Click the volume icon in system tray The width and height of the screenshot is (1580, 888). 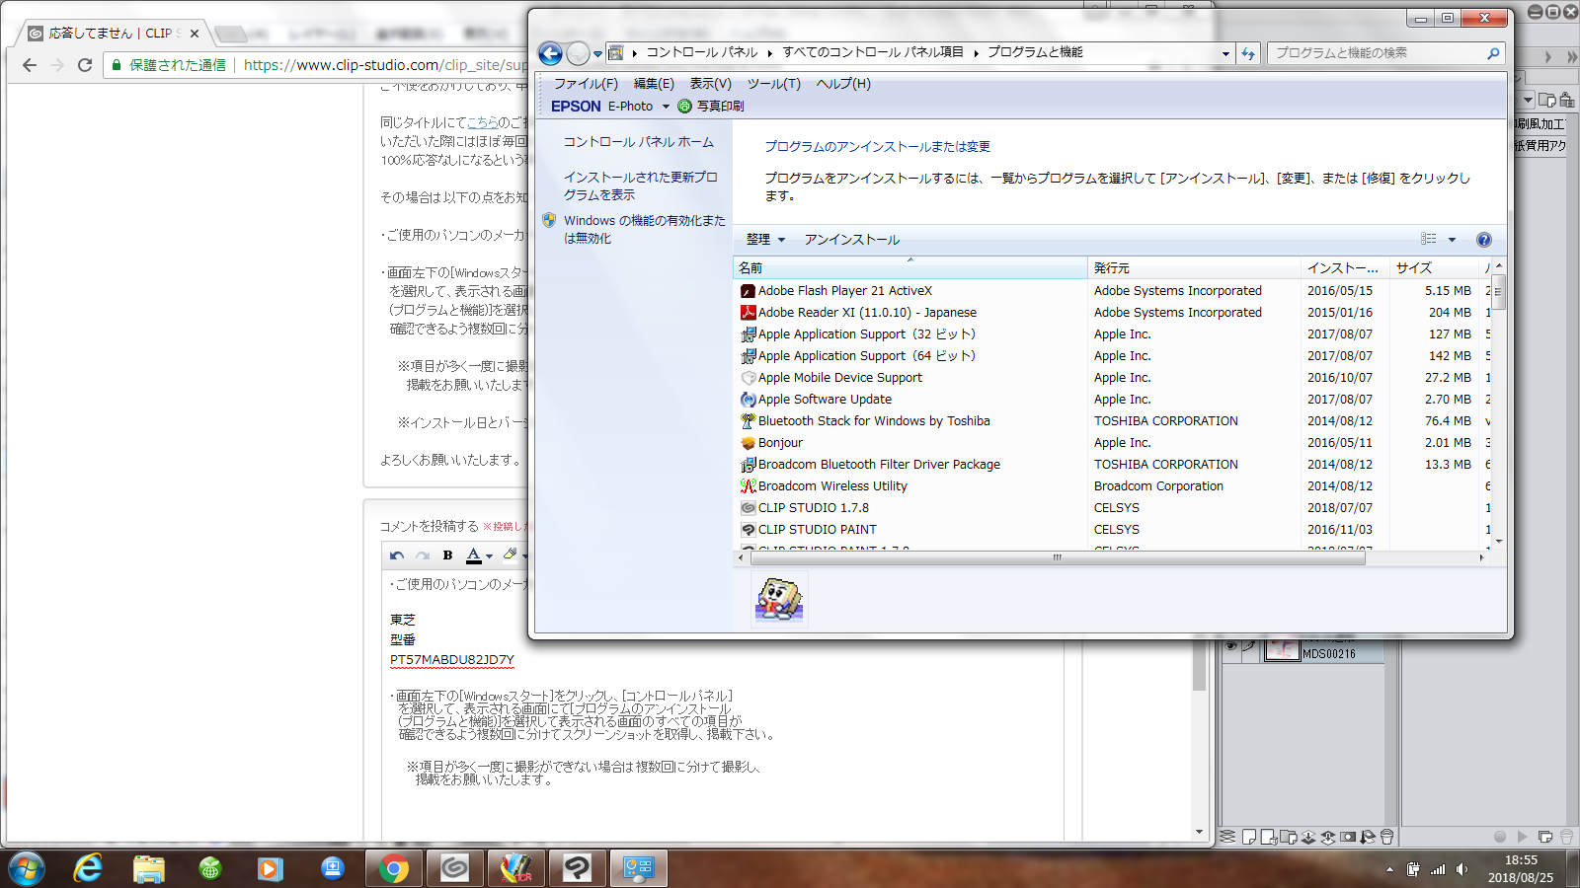(1461, 869)
